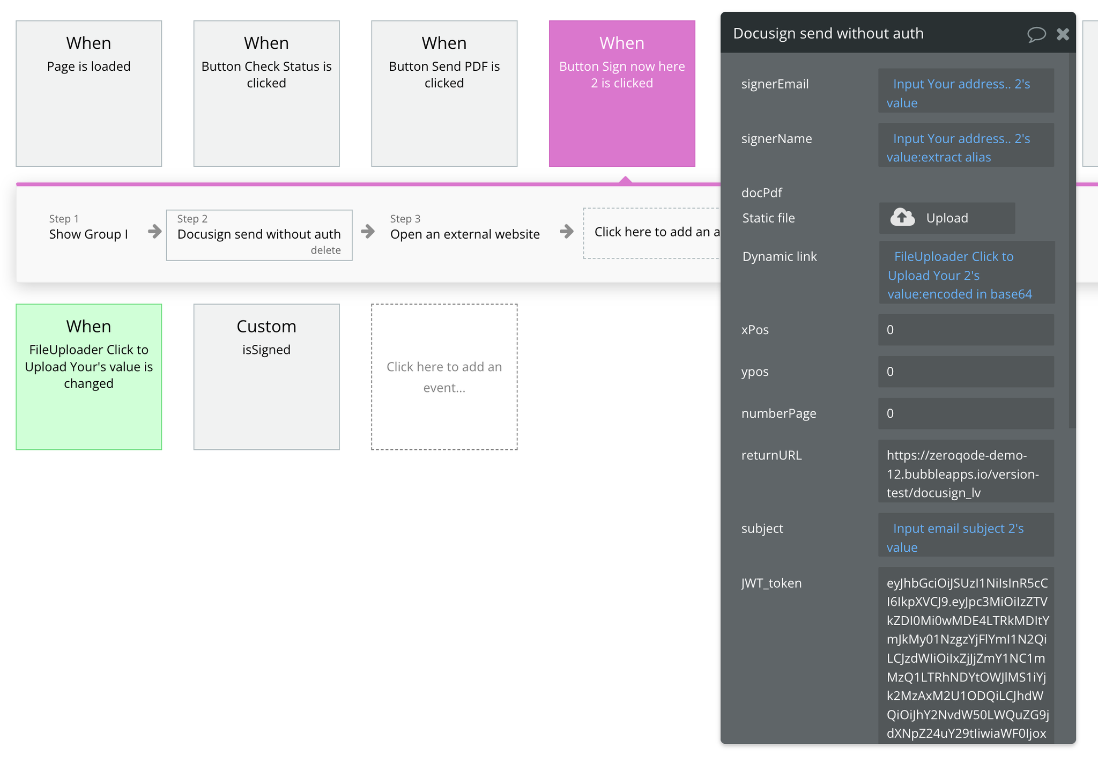This screenshot has height=770, width=1098.
Task: Select Step 2 Docusign send without auth
Action: [x=259, y=234]
